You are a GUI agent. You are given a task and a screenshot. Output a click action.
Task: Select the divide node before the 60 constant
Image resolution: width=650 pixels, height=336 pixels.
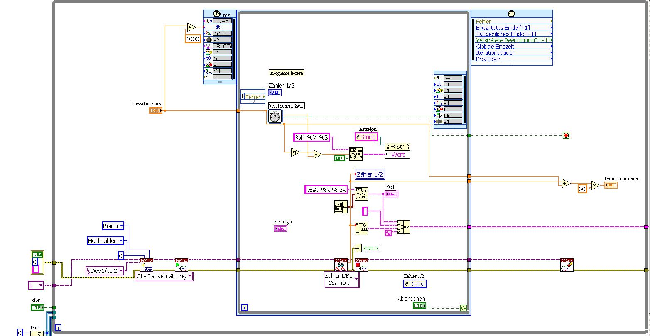point(566,183)
